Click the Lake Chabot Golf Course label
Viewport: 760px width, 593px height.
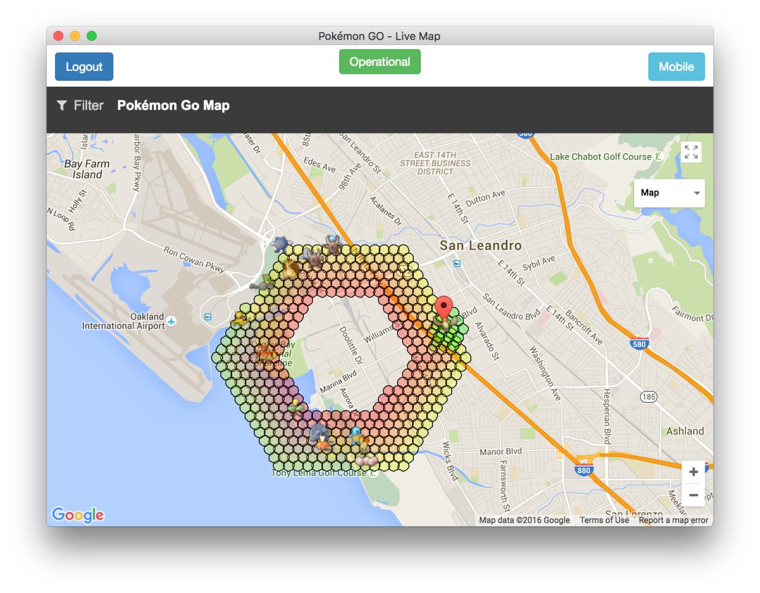601,157
